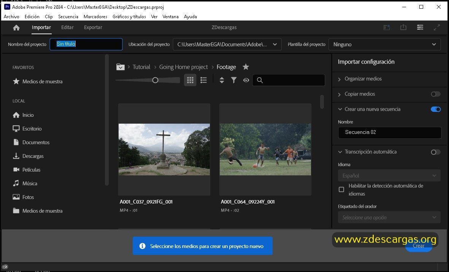Select the A001_C037_0921FG_001 cross clip thumbnail

click(164, 150)
